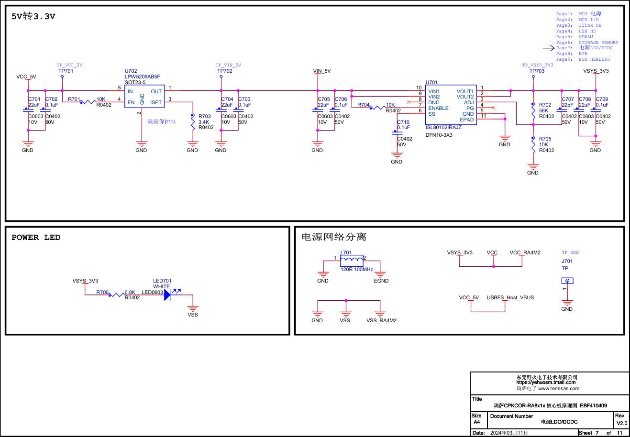This screenshot has width=630, height=437.
Task: Select the VSYS_3V3 power port near TP703
Action: click(596, 71)
